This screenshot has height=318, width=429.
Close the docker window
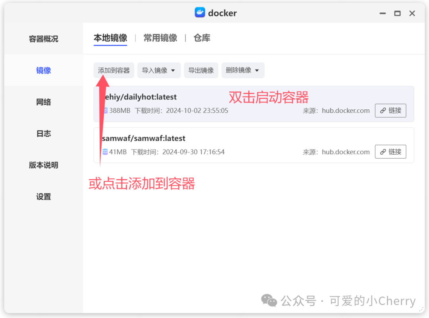coord(412,13)
